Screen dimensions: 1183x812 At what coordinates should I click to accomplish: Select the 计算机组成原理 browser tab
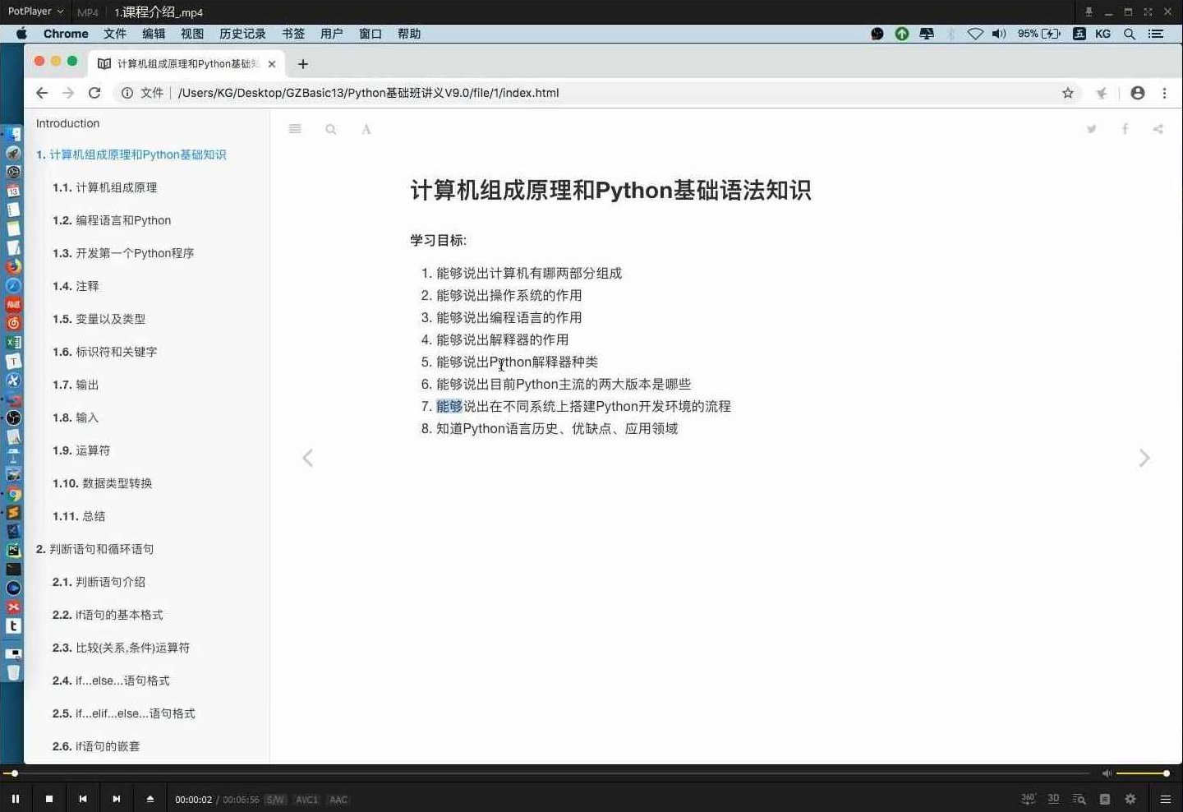181,63
